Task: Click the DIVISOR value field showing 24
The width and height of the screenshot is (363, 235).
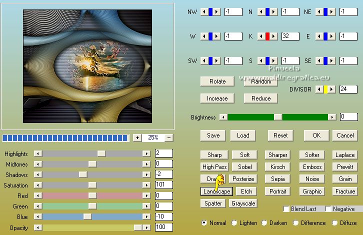Action: click(348, 89)
